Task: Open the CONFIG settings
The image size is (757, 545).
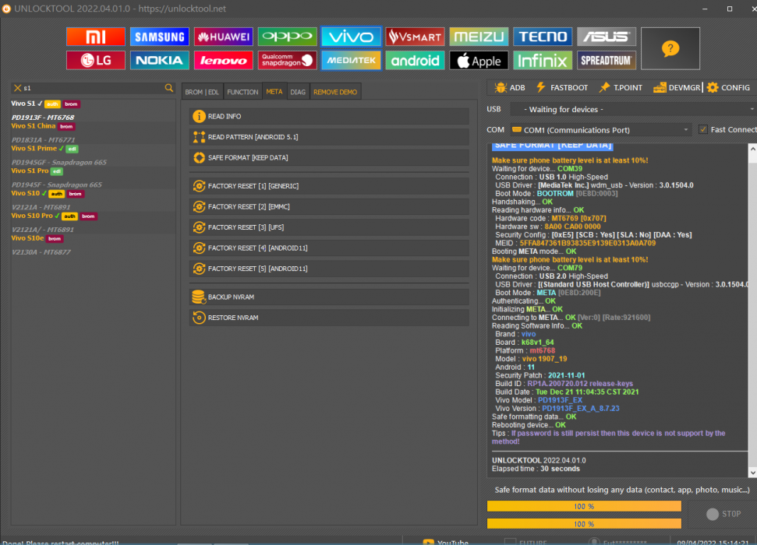Action: pos(728,87)
